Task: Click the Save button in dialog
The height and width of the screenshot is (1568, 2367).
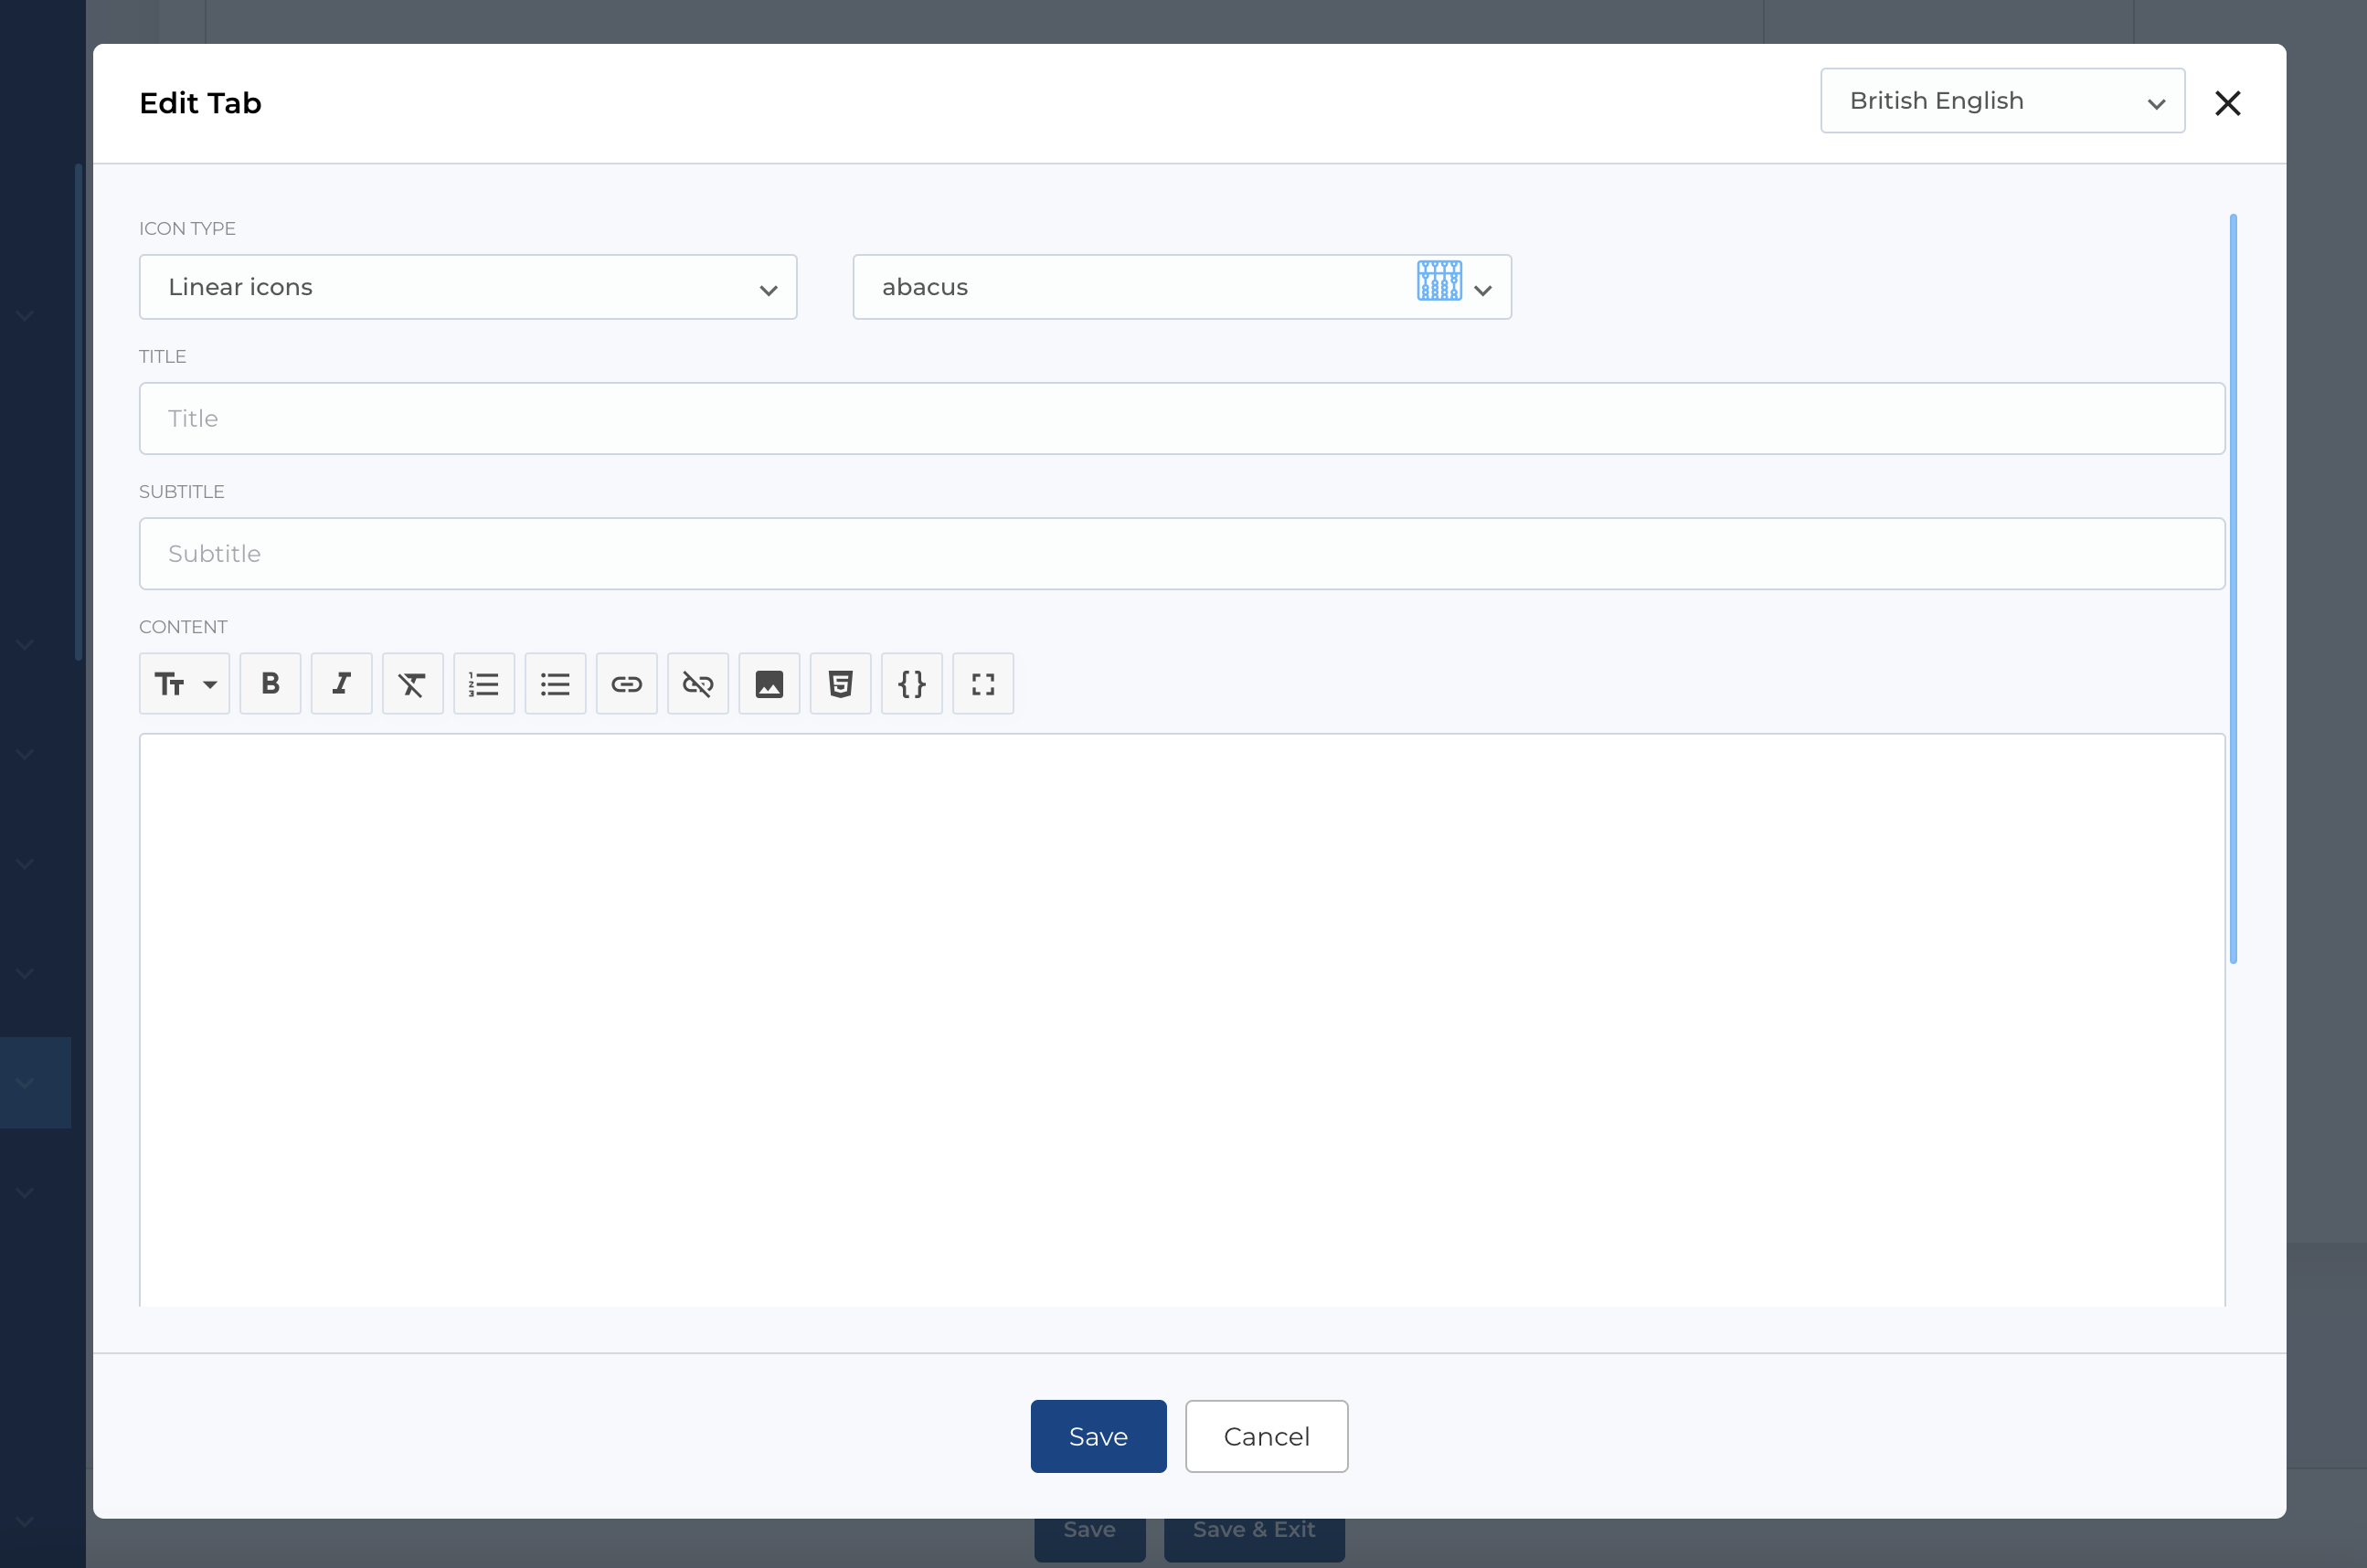Action: (x=1098, y=1436)
